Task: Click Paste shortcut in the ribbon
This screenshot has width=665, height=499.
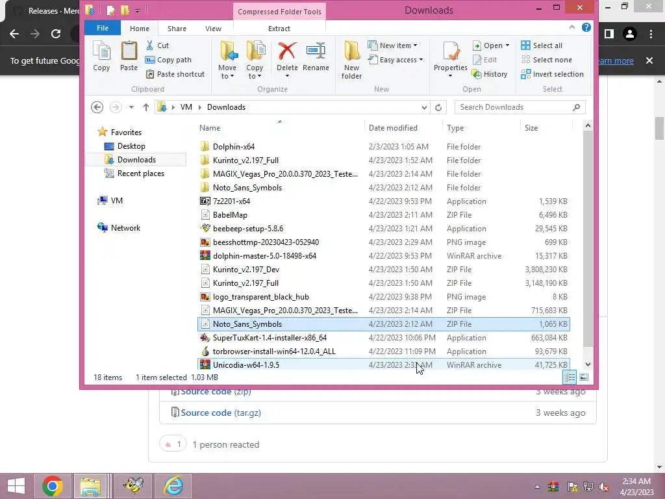Action: coord(175,74)
